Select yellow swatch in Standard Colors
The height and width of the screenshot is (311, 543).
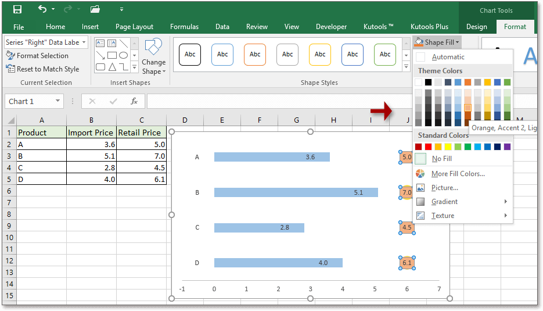pyautogui.click(x=448, y=146)
